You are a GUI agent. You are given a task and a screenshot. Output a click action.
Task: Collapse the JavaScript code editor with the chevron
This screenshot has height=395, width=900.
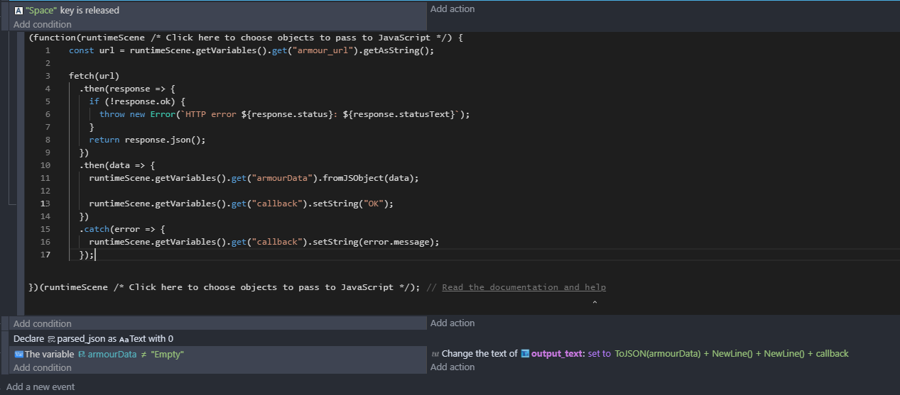click(595, 303)
